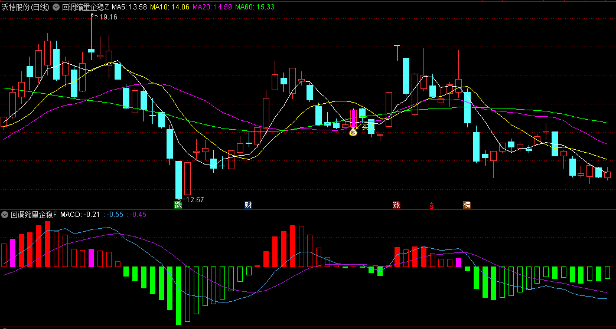Click the purple -0.45 indicator value
The height and width of the screenshot is (329, 616).
point(136,215)
